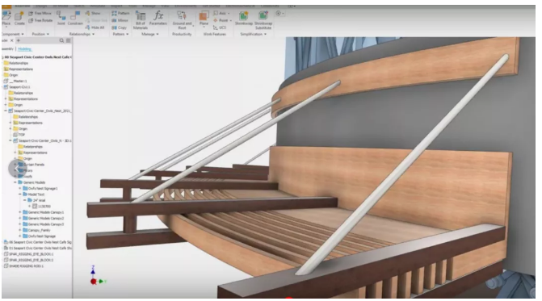Click the Ground and Root tool
Viewport: 542px width, 301px height.
click(x=182, y=20)
